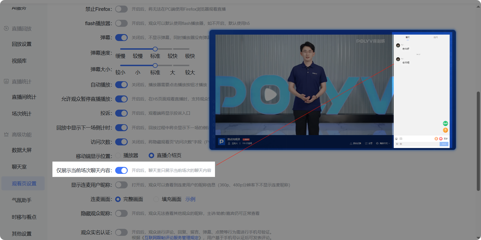The image size is (481, 240).
Task: Toggle the 投诉 switch
Action: point(121,113)
